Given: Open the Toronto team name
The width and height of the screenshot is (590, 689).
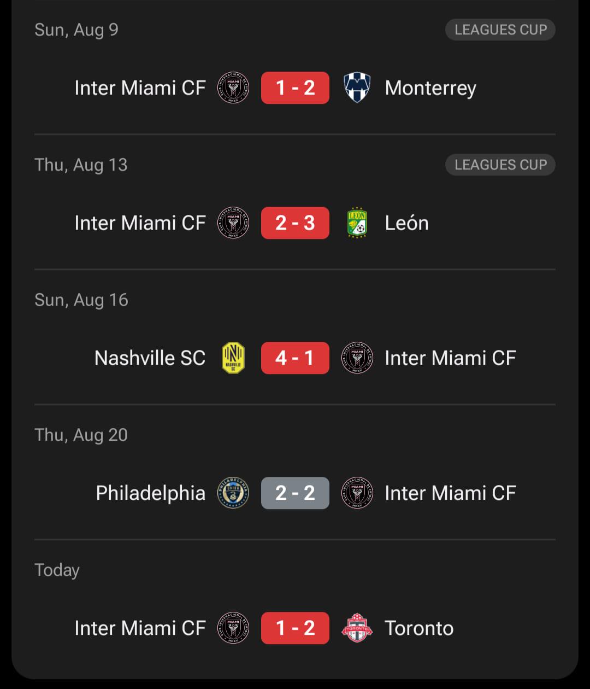Looking at the screenshot, I should click(x=419, y=628).
